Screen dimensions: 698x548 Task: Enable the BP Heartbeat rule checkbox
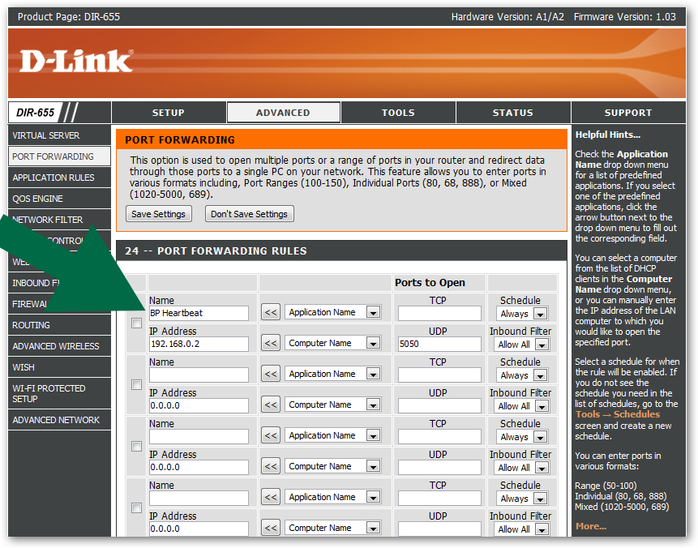point(137,323)
